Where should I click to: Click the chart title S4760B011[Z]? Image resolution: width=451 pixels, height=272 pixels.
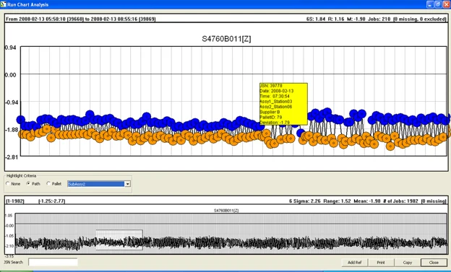tap(226, 39)
